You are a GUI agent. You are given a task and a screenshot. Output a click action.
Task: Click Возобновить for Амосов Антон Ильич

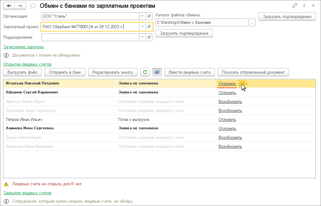230,101
